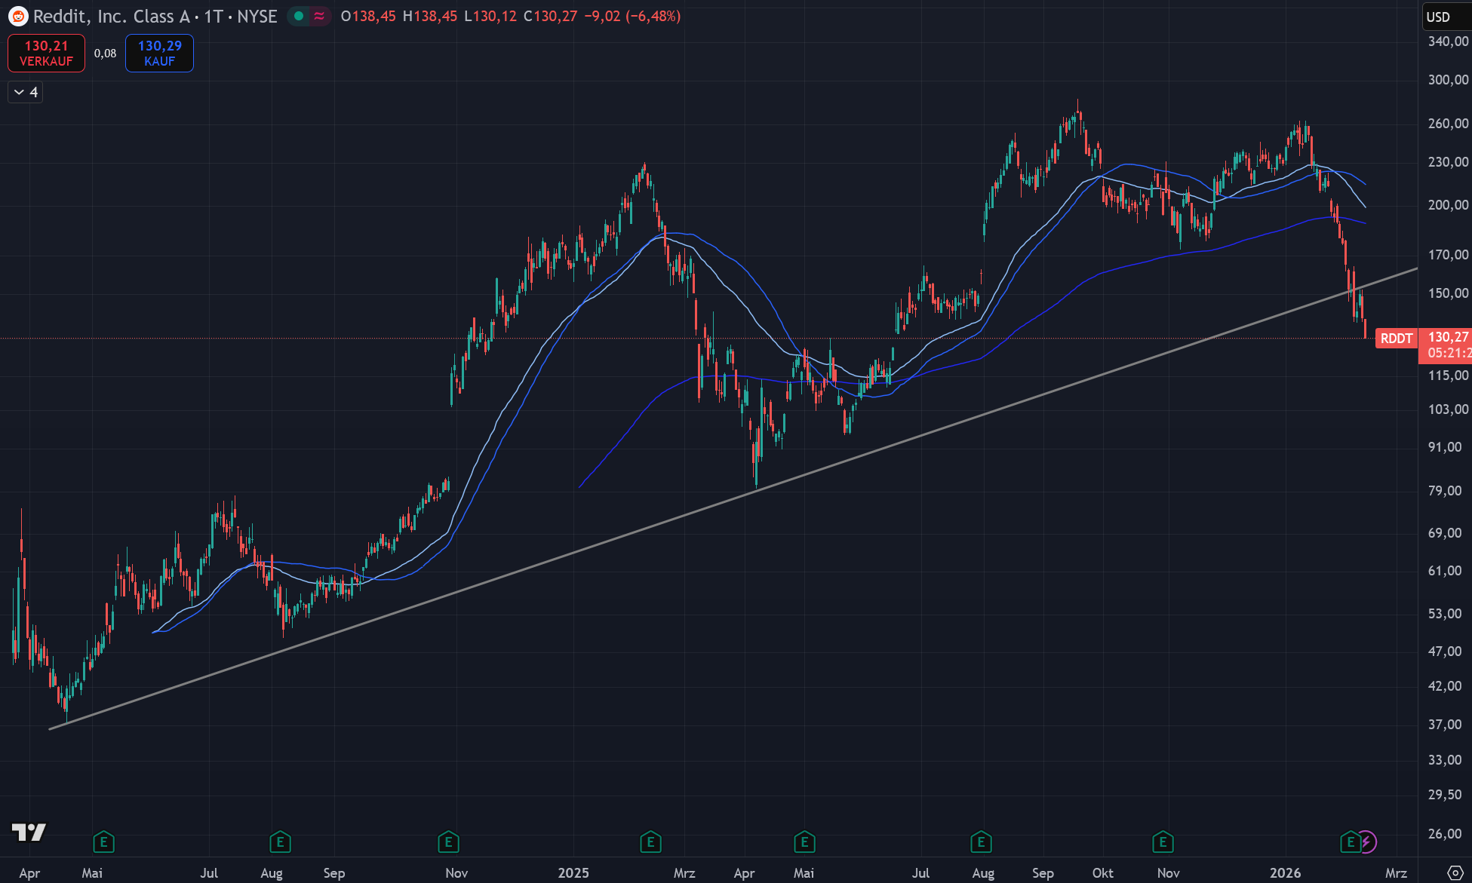Click the 200,00 level on price scale

coord(1447,205)
